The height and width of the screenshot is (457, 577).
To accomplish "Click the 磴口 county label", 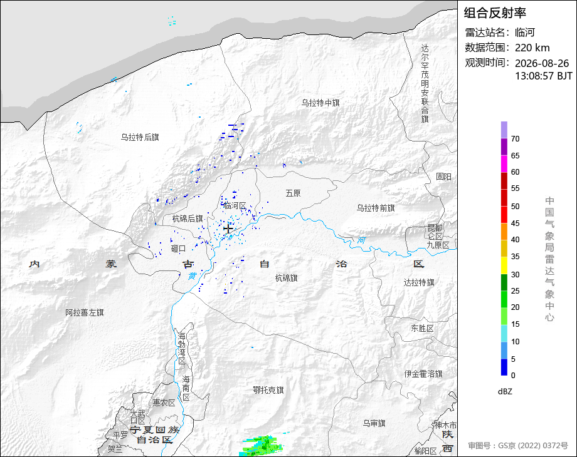I will (179, 249).
